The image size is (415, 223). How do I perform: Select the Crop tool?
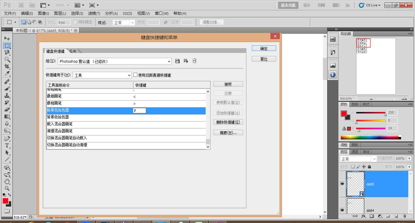[7, 66]
